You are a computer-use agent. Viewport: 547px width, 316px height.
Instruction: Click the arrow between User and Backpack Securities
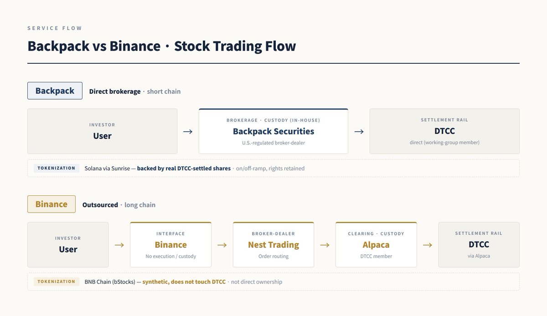click(x=188, y=132)
